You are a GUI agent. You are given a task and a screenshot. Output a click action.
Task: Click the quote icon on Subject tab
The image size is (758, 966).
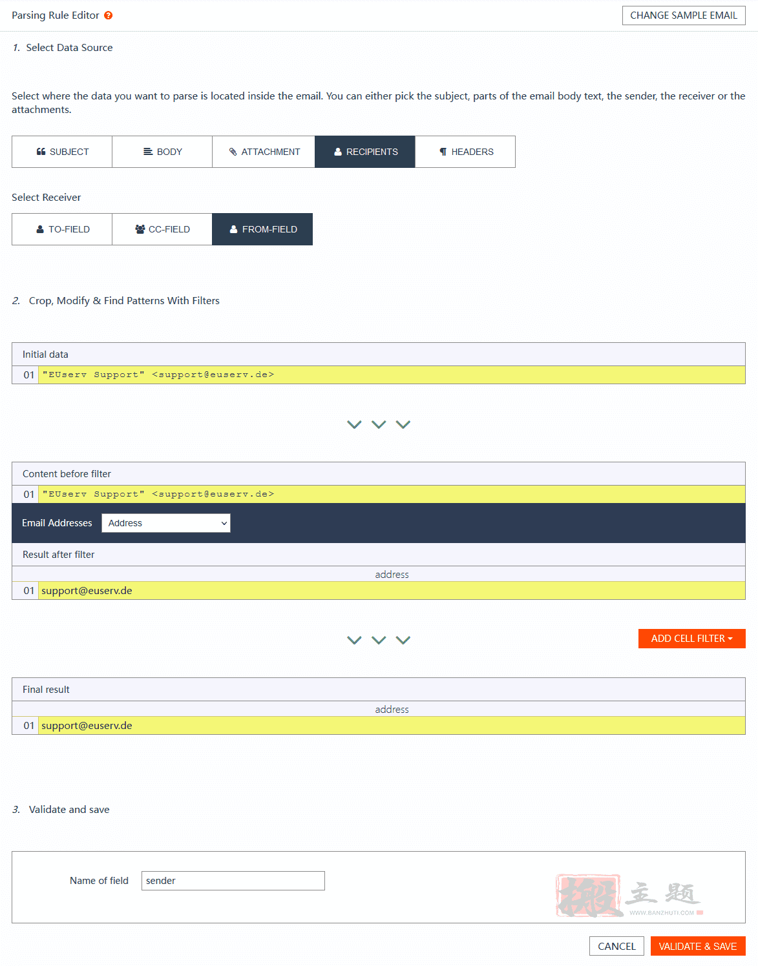[41, 152]
